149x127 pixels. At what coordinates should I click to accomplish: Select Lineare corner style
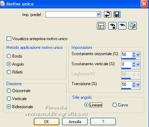(x=86, y=105)
